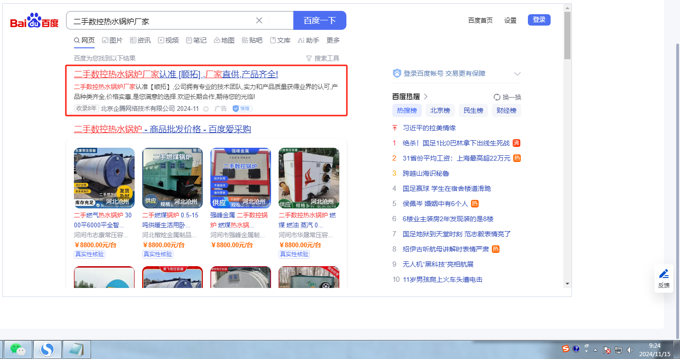Switch to the 视频 search tab

[x=168, y=40]
